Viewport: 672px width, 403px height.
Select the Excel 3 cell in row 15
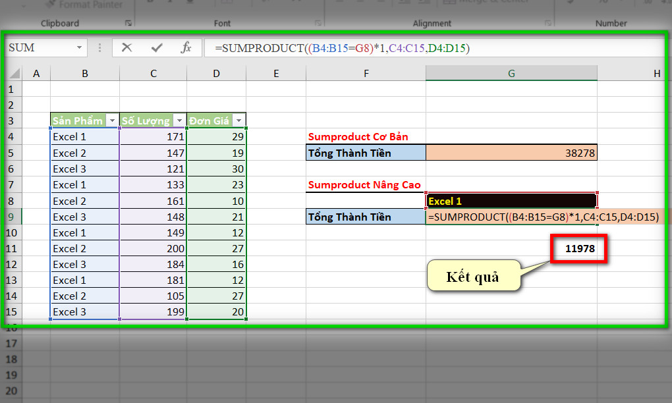pyautogui.click(x=85, y=311)
